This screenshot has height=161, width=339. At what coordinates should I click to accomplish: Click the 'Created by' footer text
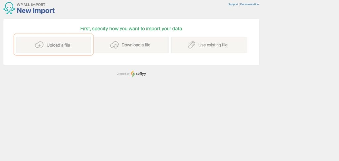pyautogui.click(x=123, y=74)
